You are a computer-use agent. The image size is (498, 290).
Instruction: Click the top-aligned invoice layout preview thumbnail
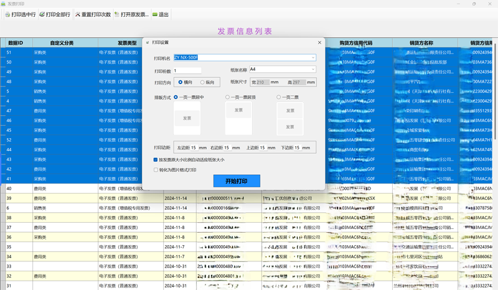pyautogui.click(x=238, y=118)
